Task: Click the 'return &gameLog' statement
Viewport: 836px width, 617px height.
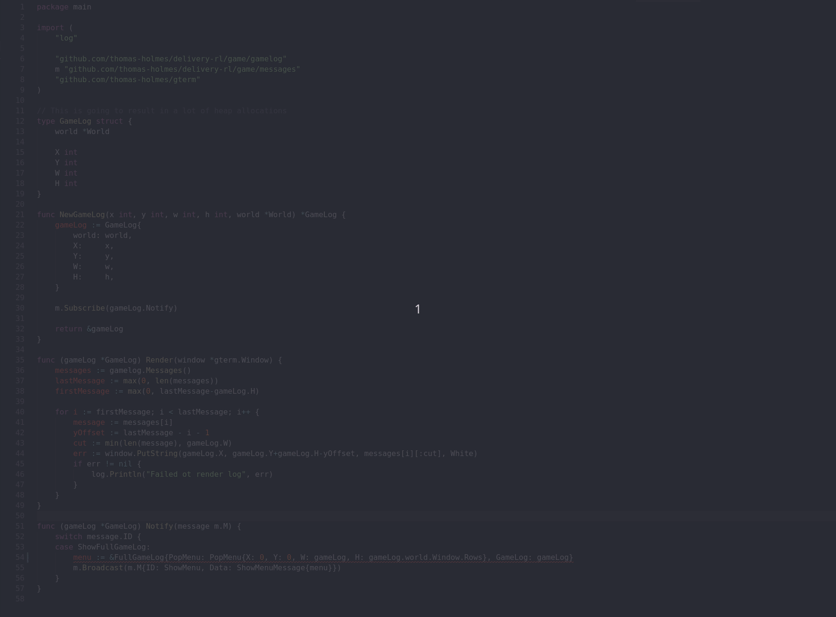Action: [x=89, y=329]
